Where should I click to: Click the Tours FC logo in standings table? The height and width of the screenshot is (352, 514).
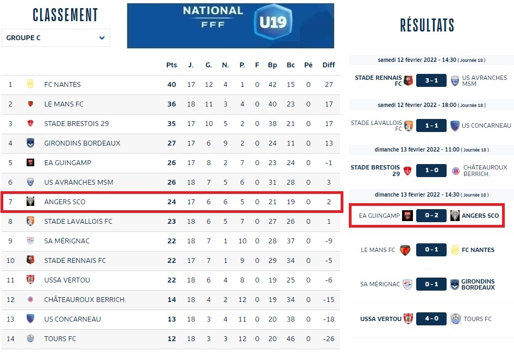coord(30,338)
